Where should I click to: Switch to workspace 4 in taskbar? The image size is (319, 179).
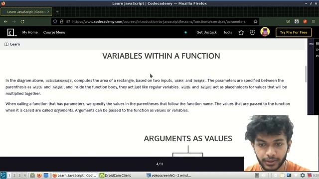point(24,176)
